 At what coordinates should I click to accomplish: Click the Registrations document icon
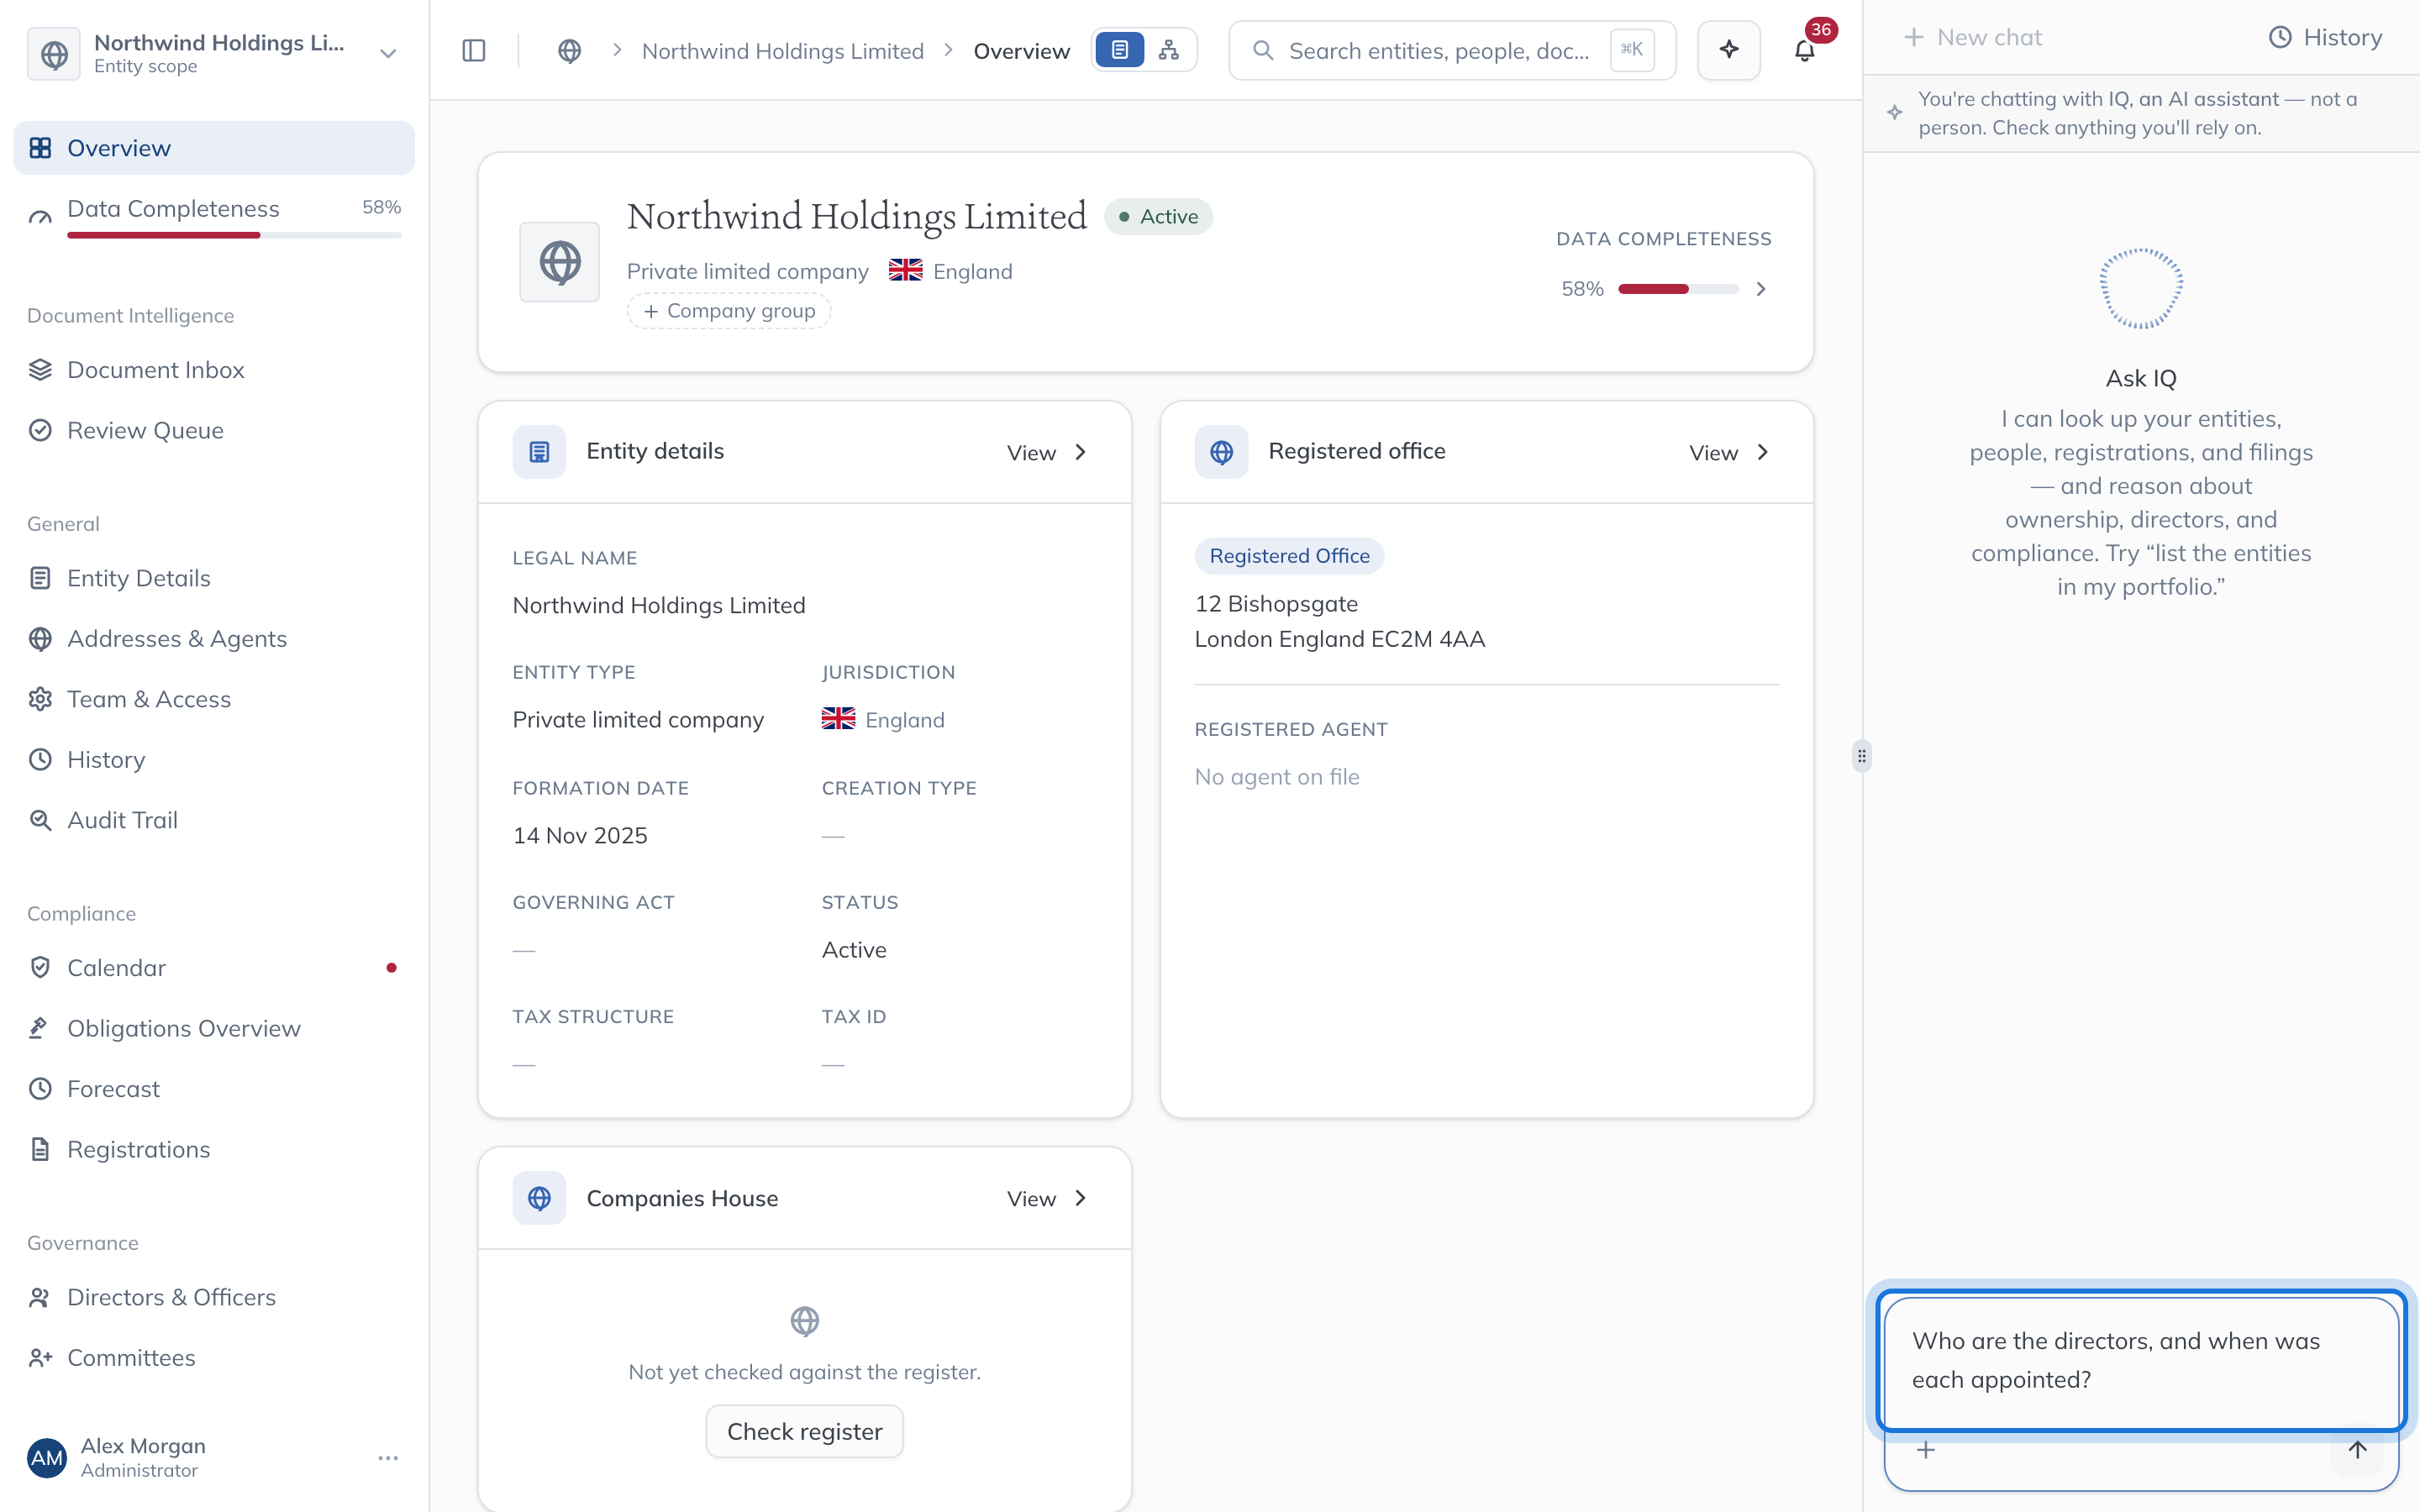[x=40, y=1149]
